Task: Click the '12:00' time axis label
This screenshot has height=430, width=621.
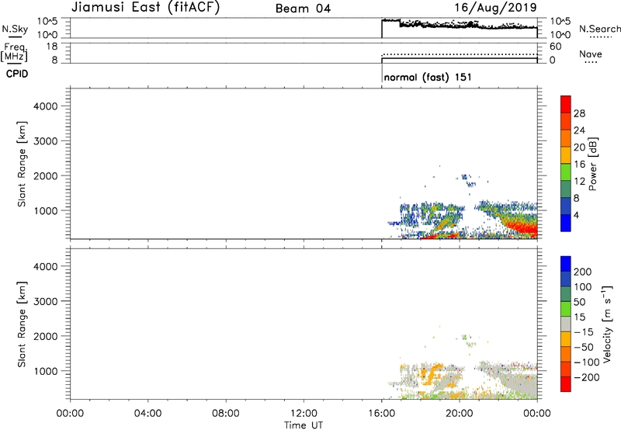Action: (x=304, y=414)
